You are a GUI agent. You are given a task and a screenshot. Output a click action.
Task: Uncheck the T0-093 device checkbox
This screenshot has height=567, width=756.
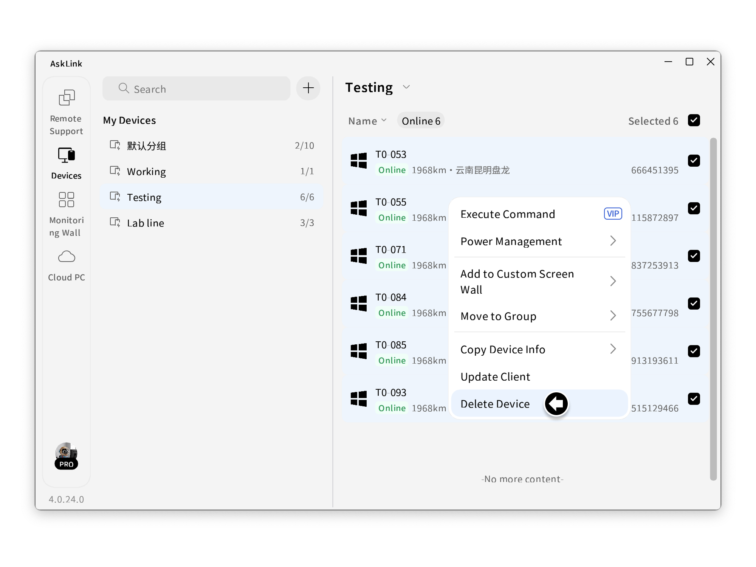[x=694, y=399]
